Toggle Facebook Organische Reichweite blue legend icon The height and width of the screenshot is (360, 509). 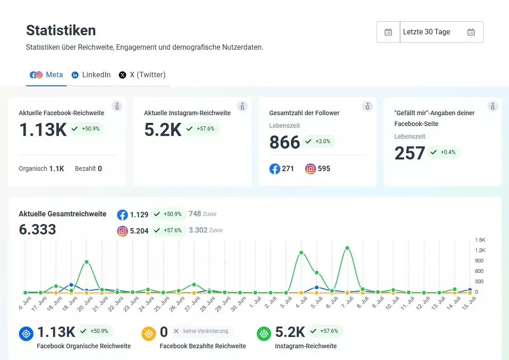click(x=26, y=334)
